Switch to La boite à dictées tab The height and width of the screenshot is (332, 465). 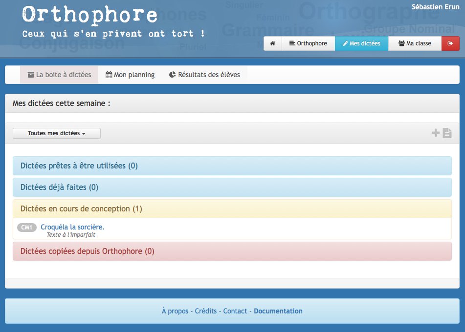click(x=59, y=75)
